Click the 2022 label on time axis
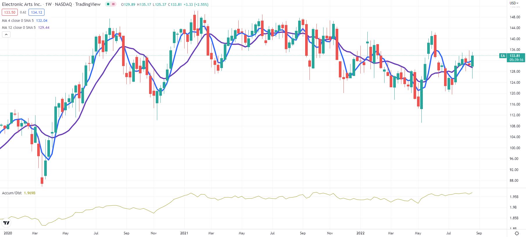Image resolution: width=526 pixels, height=237 pixels. (360, 233)
